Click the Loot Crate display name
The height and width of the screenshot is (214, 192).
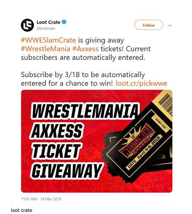49,22
